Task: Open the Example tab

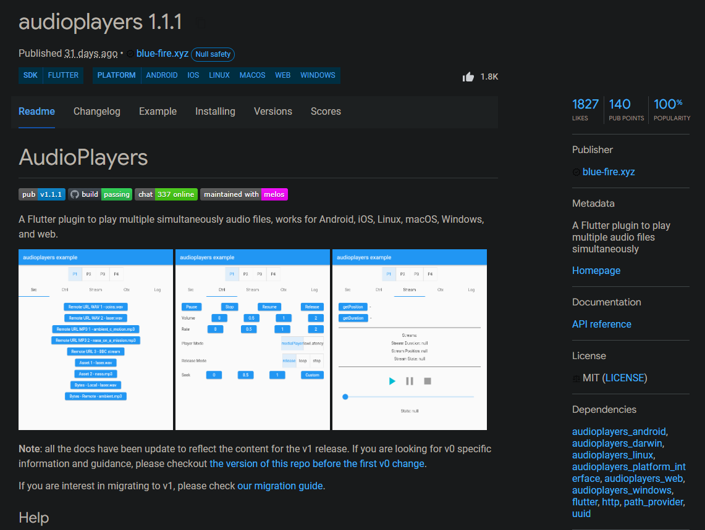Action: click(158, 112)
